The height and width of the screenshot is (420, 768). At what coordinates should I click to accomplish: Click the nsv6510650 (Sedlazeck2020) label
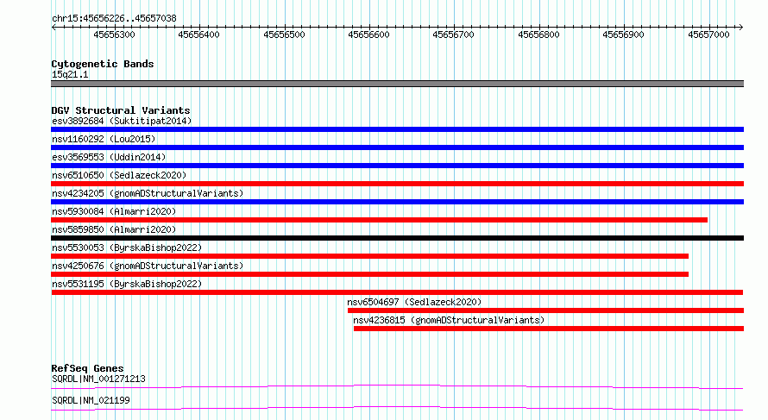pyautogui.click(x=119, y=175)
